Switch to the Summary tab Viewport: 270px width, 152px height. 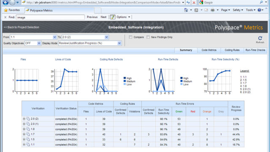click(186, 50)
